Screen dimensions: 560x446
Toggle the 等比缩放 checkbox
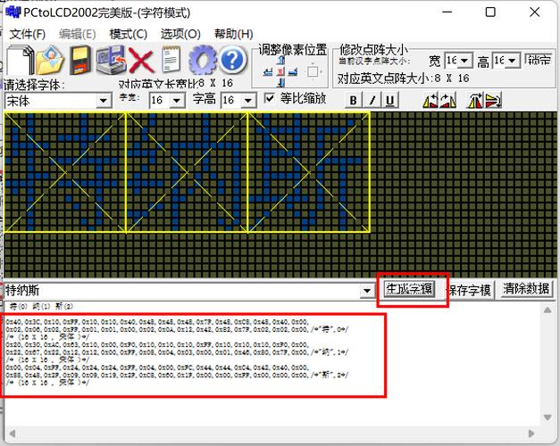pyautogui.click(x=270, y=98)
